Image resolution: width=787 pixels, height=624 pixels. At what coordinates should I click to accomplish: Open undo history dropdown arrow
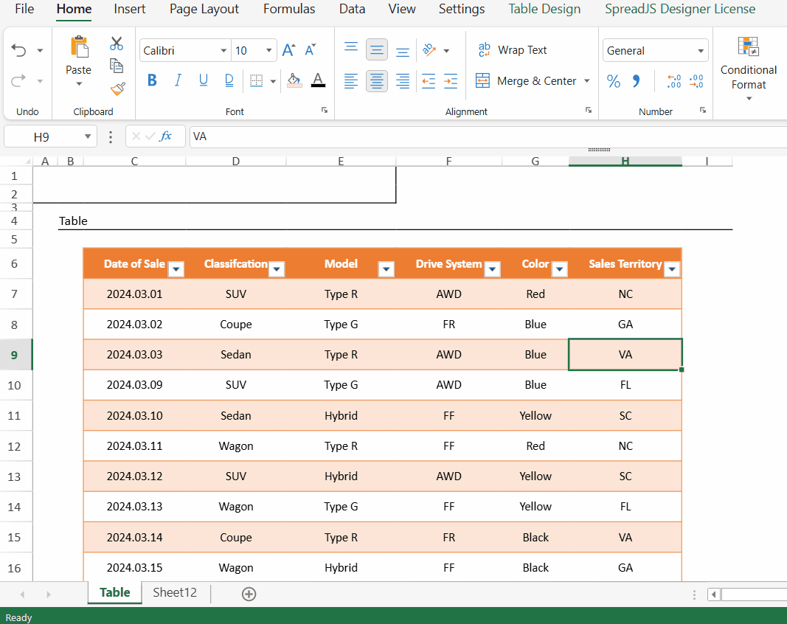[x=40, y=51]
